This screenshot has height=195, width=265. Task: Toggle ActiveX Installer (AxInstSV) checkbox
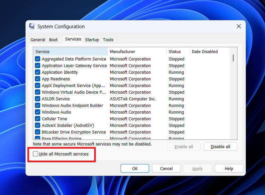[38, 126]
